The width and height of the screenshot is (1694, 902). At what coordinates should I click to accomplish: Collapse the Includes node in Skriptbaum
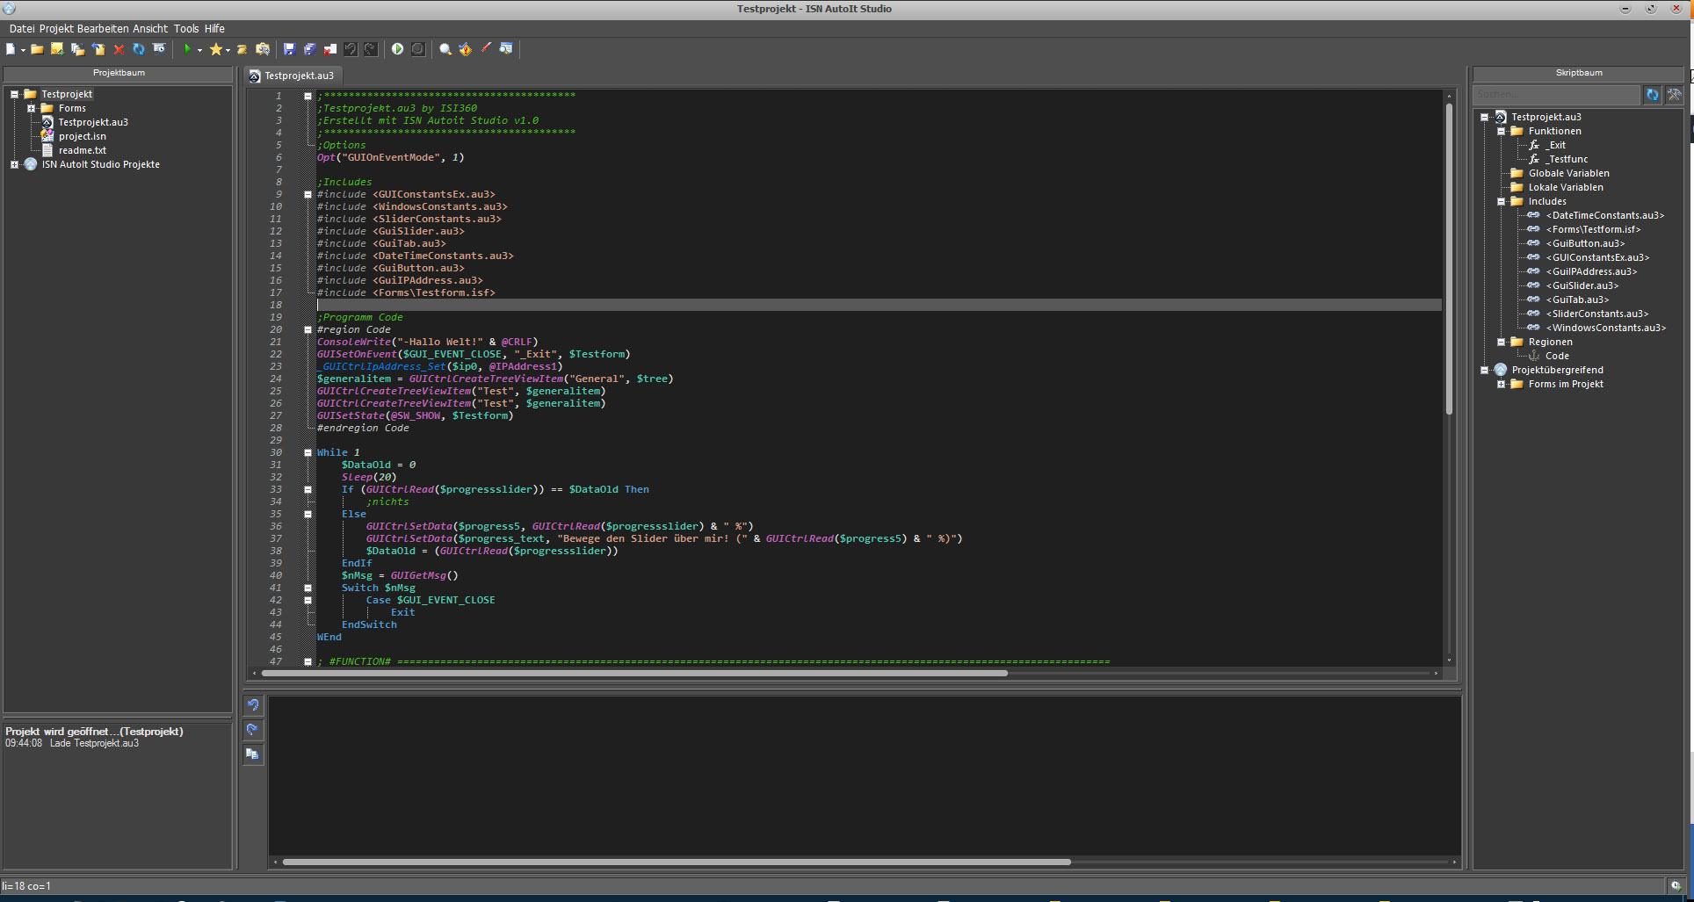point(1501,201)
